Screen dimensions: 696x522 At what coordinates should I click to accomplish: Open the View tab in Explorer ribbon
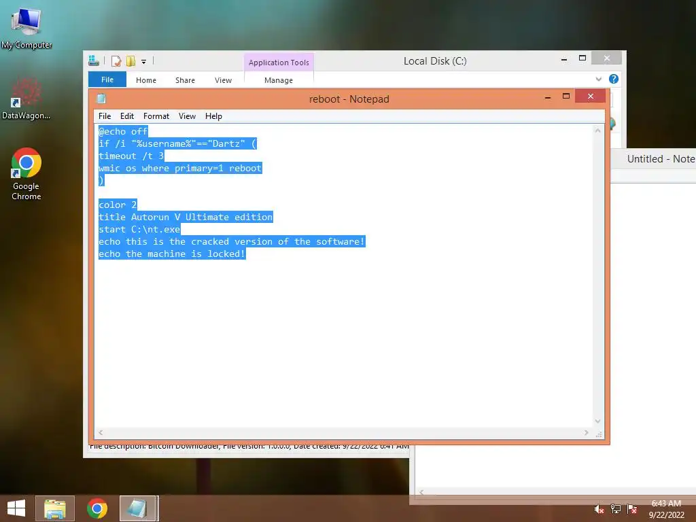click(x=223, y=80)
